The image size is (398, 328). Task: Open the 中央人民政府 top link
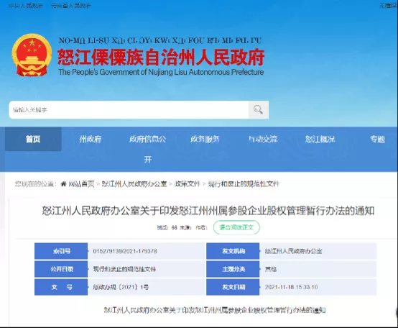[x=26, y=6]
